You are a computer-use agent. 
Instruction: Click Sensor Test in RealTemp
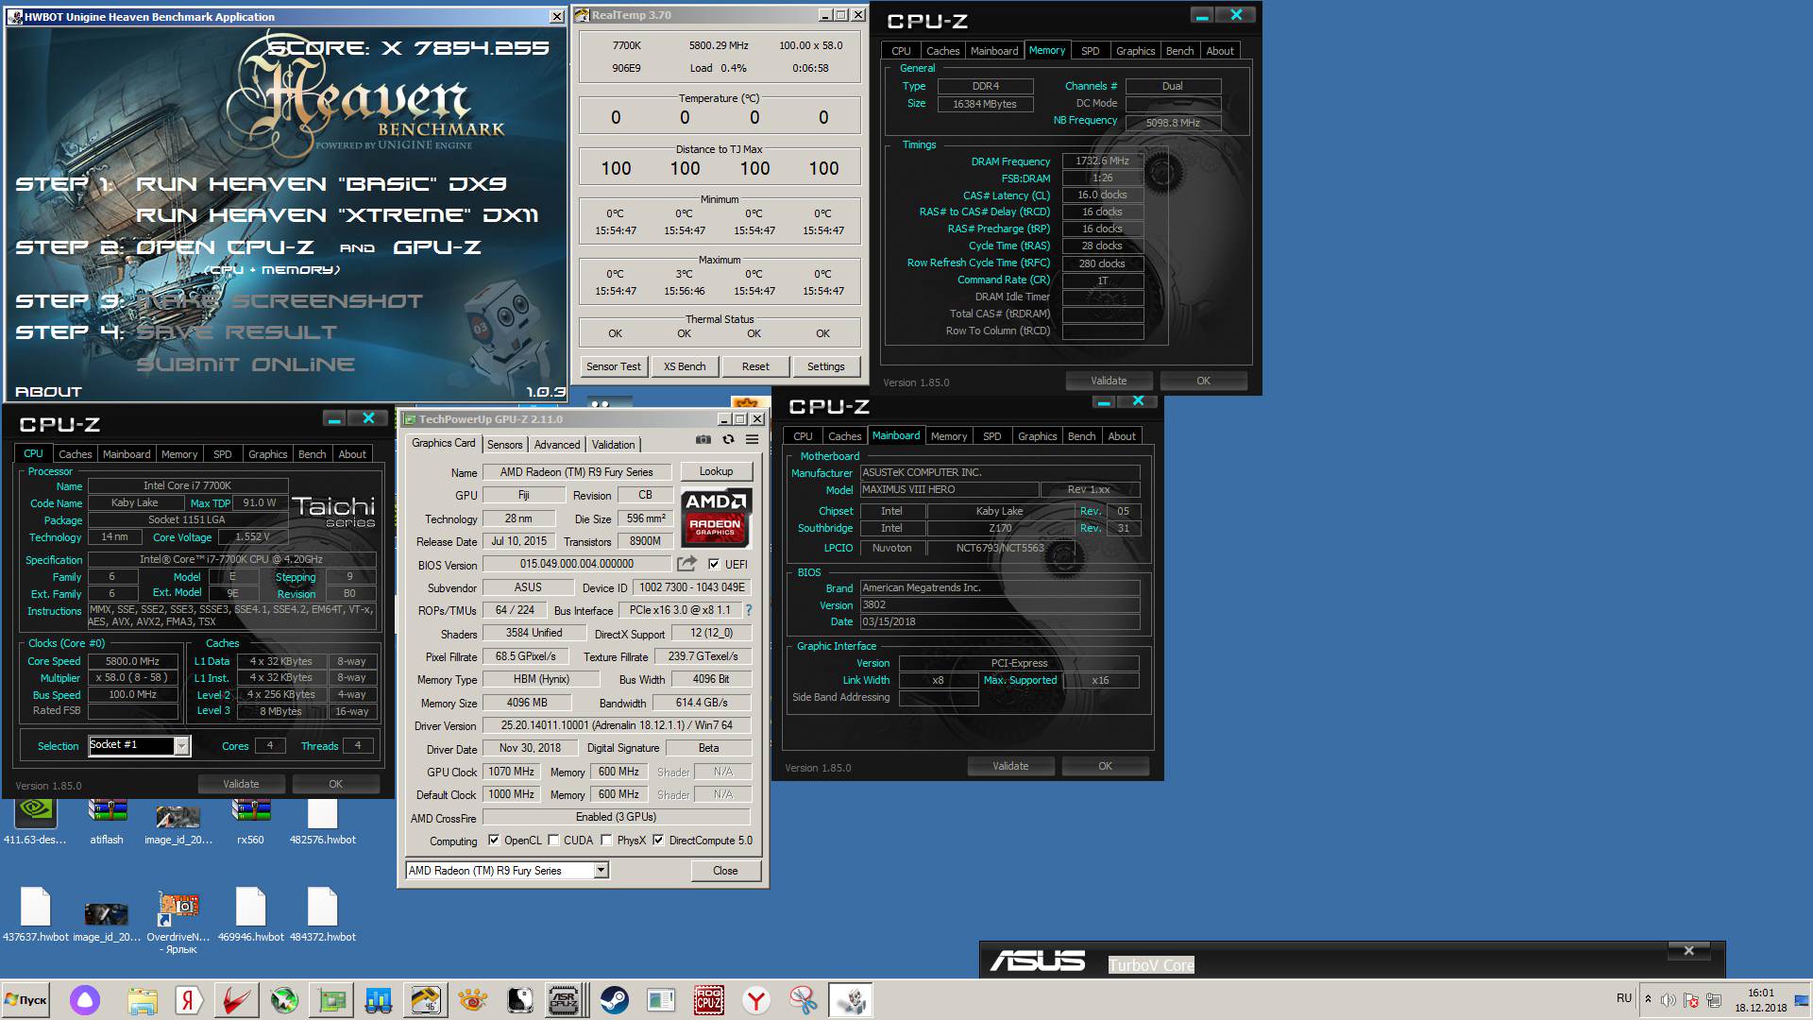(x=613, y=366)
